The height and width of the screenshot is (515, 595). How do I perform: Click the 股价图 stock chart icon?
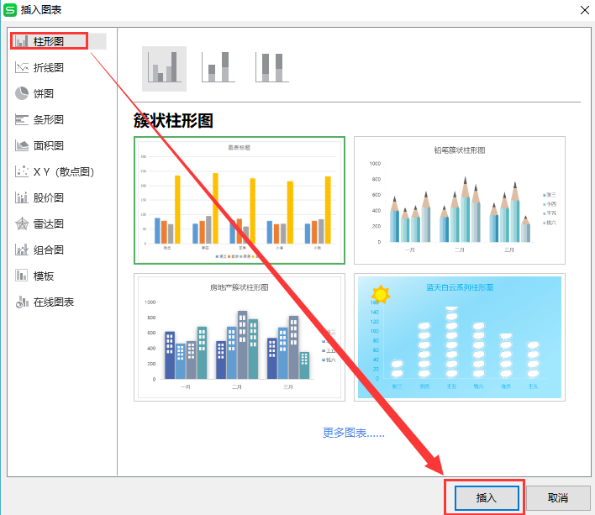pos(22,197)
